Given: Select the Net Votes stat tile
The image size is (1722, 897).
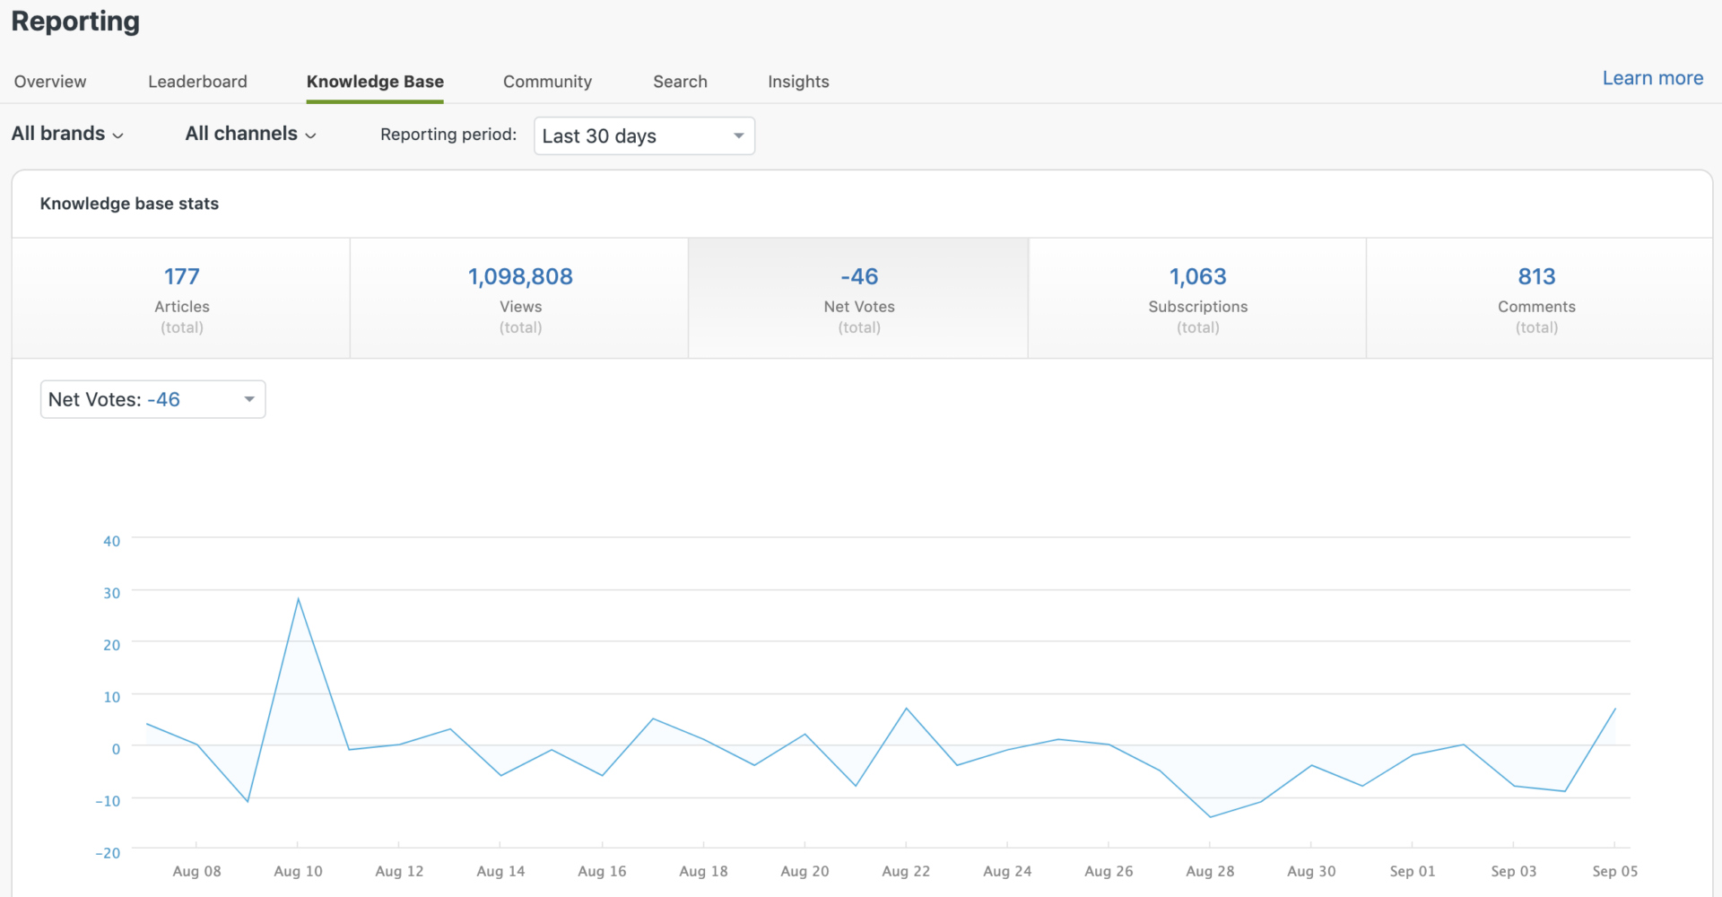Looking at the screenshot, I should (x=858, y=299).
